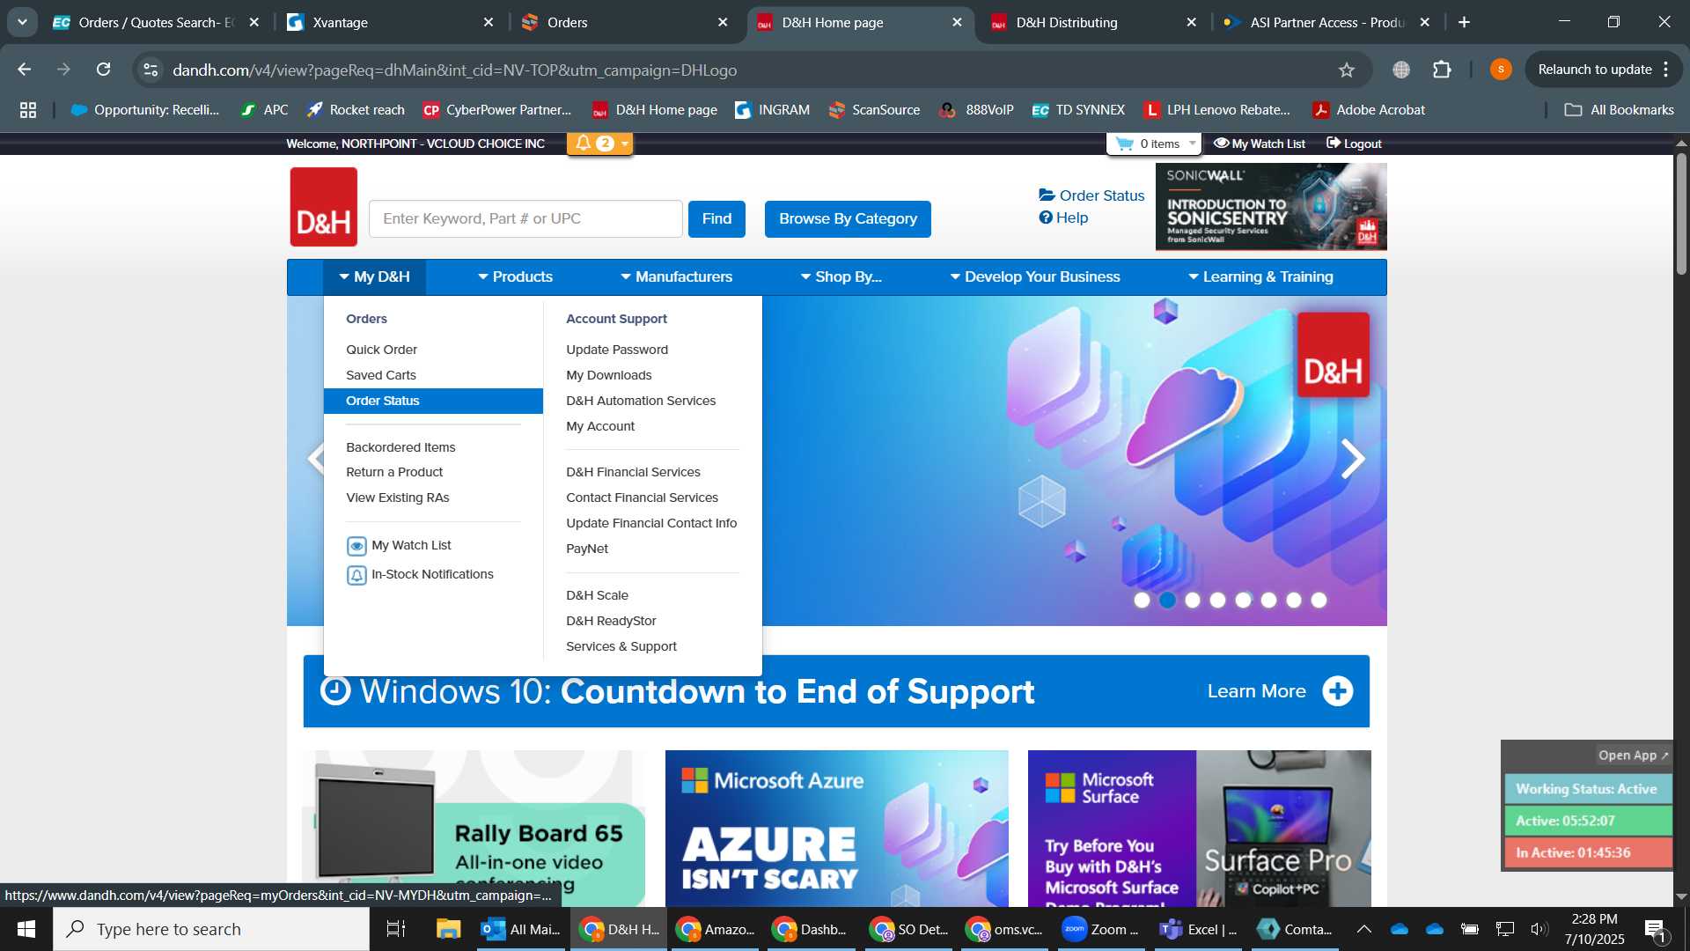Select Return a Product
The height and width of the screenshot is (951, 1690).
coord(394,472)
